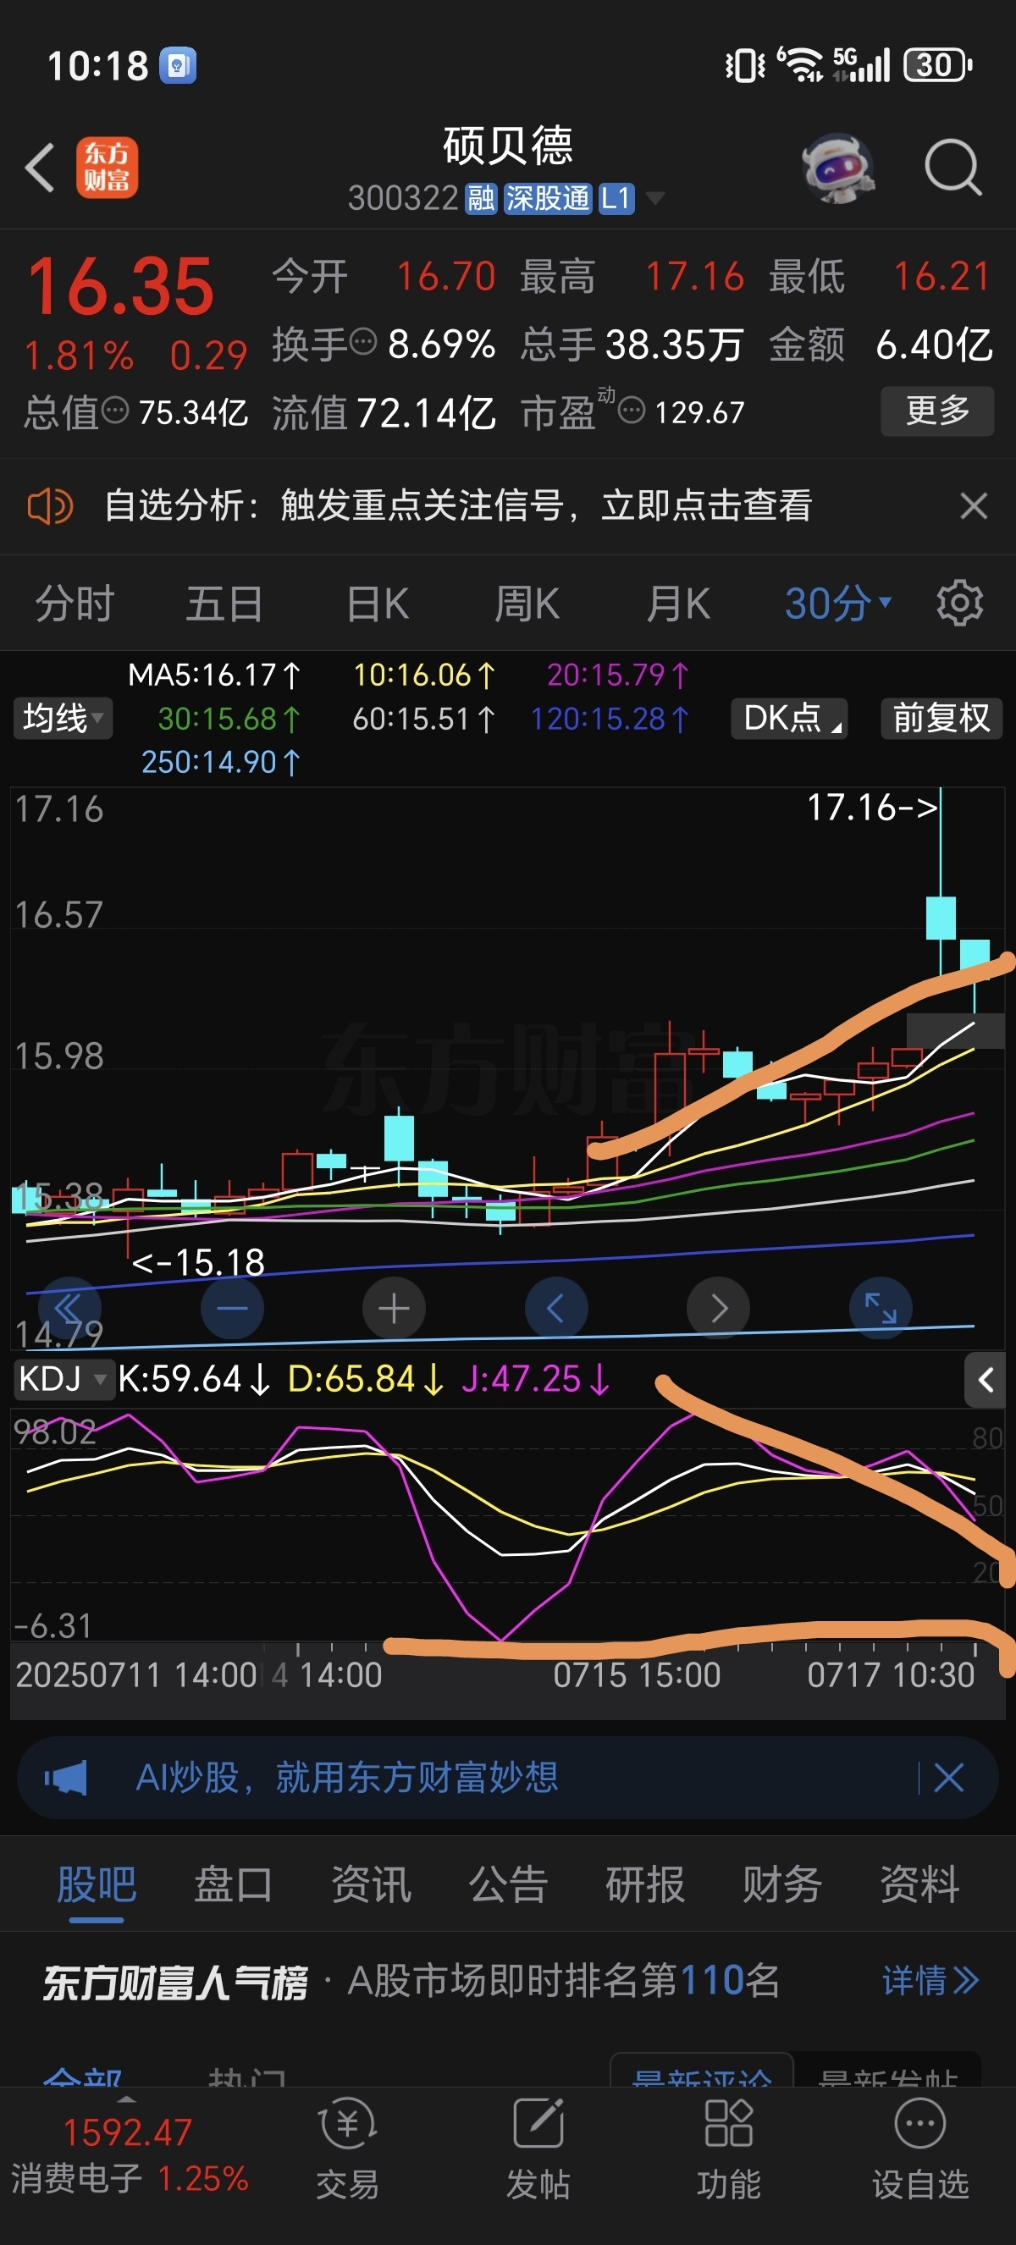Tap the search magnifier icon
The image size is (1016, 2245).
coord(953,168)
